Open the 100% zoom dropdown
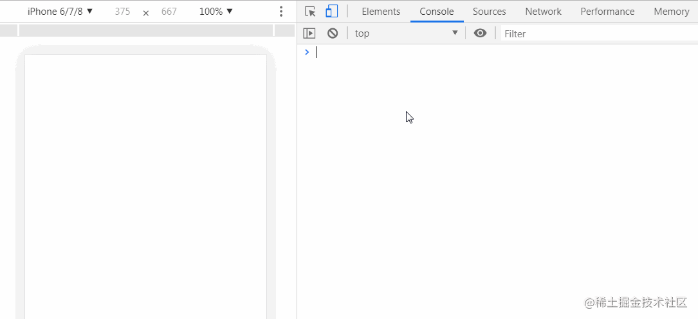 point(216,12)
